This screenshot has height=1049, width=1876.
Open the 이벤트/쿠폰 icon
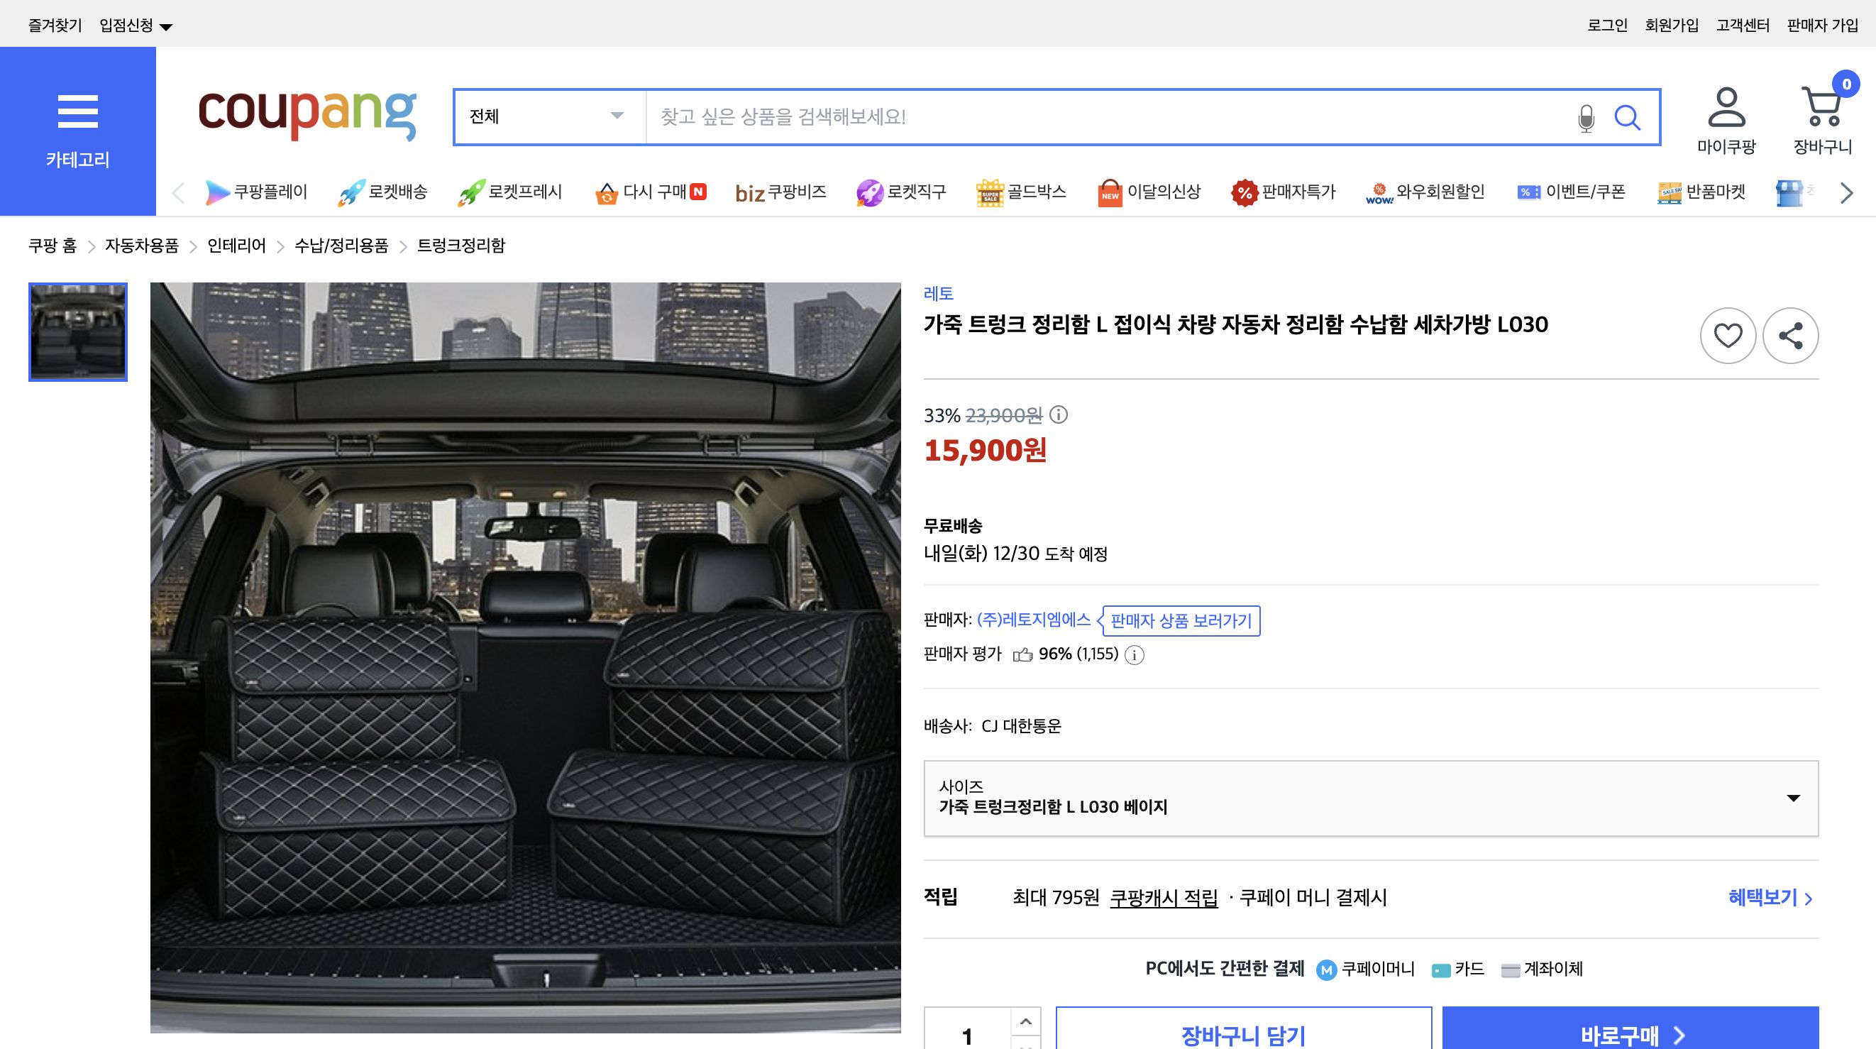tap(1528, 192)
